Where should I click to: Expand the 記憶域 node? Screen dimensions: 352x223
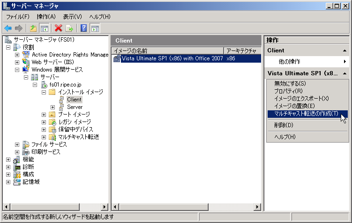pyautogui.click(x=8, y=182)
